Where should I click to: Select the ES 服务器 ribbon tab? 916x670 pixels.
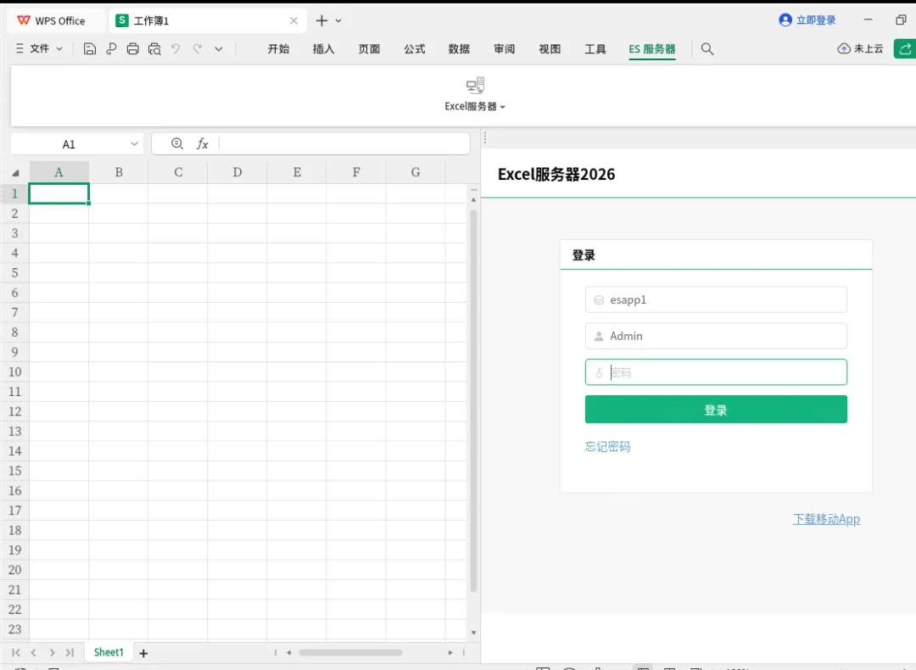(x=652, y=49)
